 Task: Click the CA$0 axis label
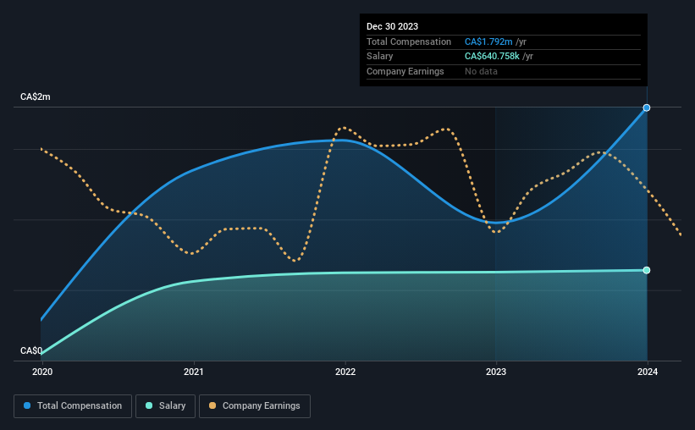[x=31, y=350]
